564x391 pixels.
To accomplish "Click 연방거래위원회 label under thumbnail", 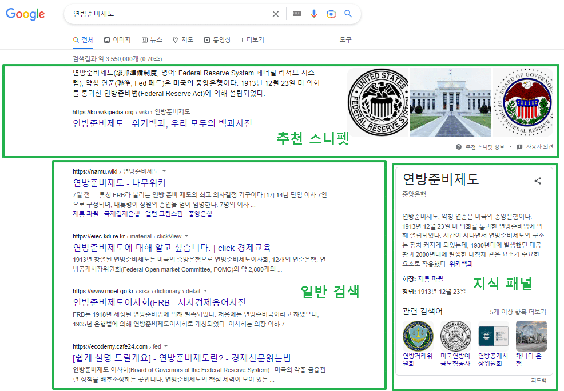I will click(x=418, y=360).
